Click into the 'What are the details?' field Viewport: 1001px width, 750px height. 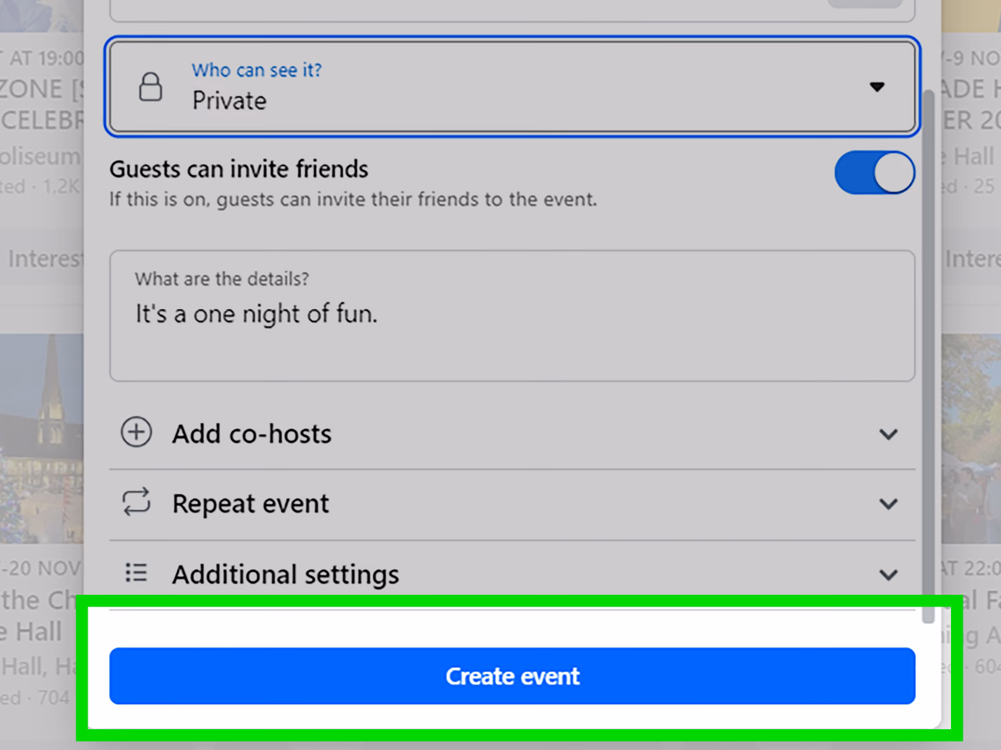pyautogui.click(x=512, y=316)
